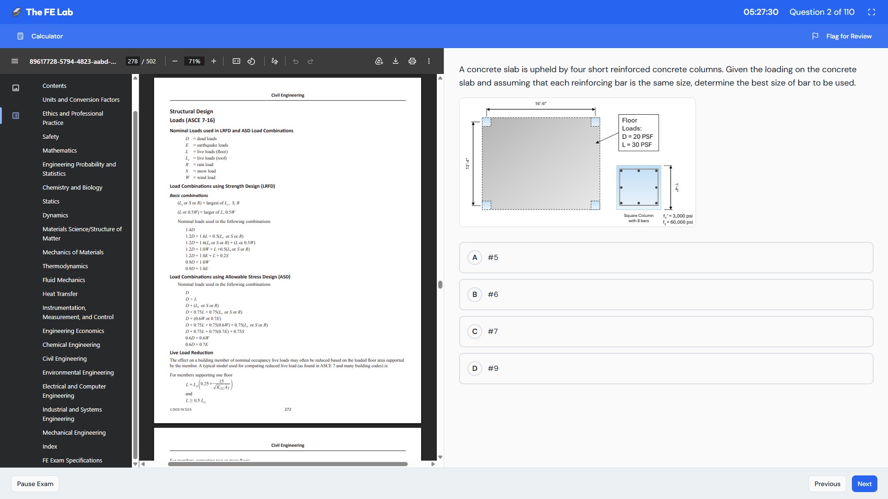This screenshot has height=499, width=888.
Task: Click the Pause Exam button
Action: pos(35,484)
